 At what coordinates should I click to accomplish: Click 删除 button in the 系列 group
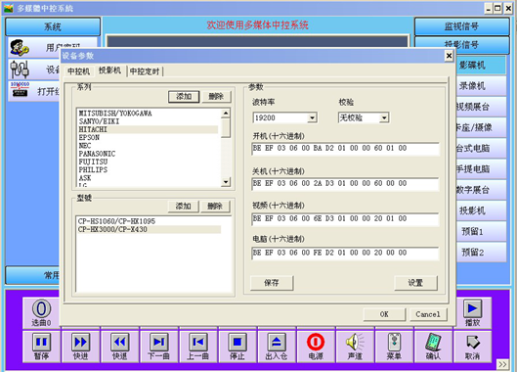click(216, 97)
